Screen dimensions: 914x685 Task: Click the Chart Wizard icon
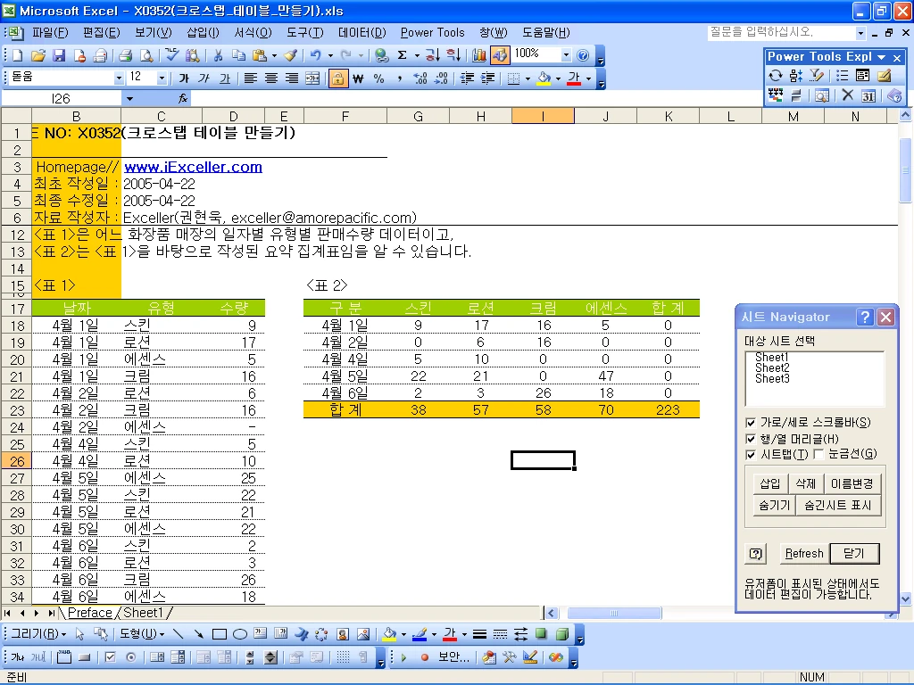point(479,55)
